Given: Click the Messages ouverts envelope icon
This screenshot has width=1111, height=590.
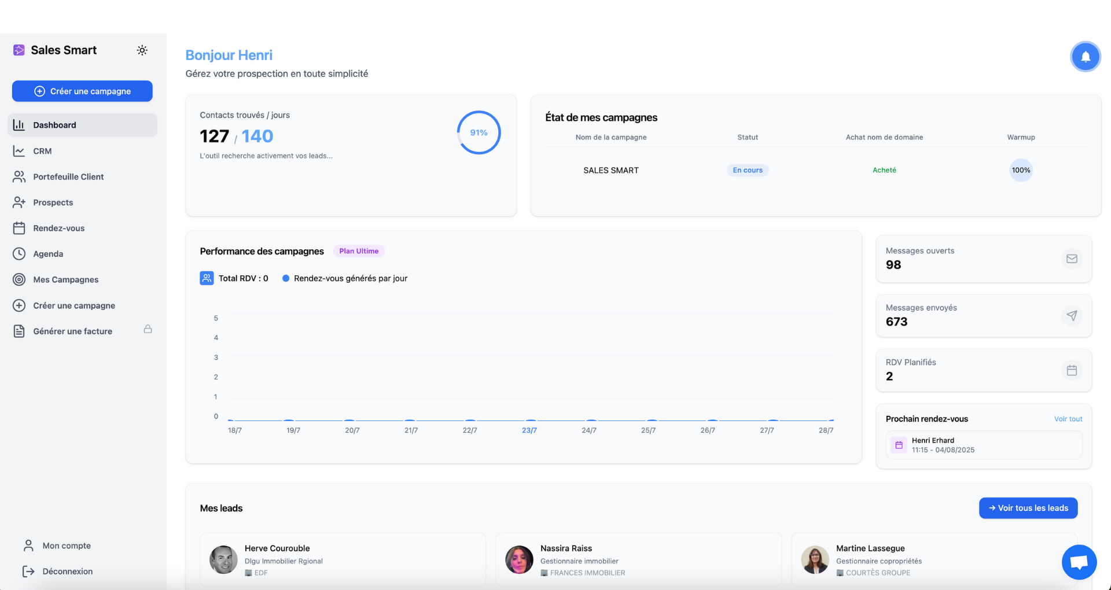Looking at the screenshot, I should (x=1072, y=259).
